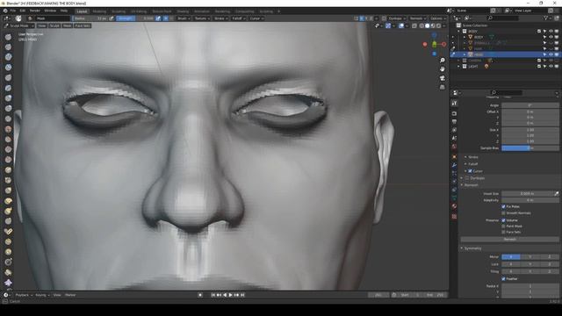Open the Marker timeline menu

click(x=70, y=295)
